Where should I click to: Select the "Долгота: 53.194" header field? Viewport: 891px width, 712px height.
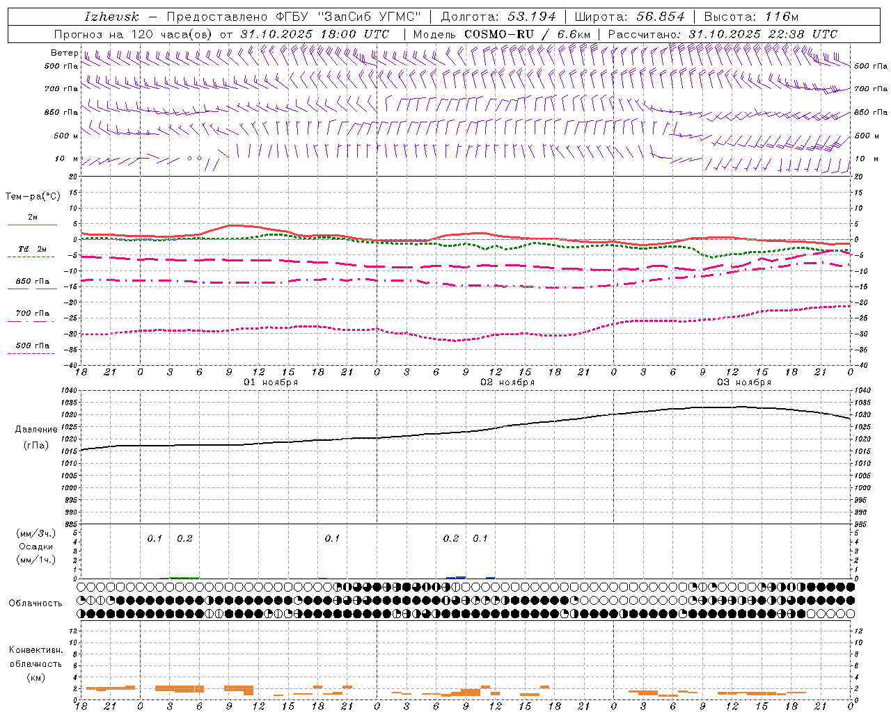click(x=498, y=17)
